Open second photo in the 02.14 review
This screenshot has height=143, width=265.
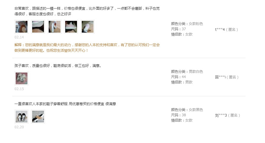click(x=38, y=27)
